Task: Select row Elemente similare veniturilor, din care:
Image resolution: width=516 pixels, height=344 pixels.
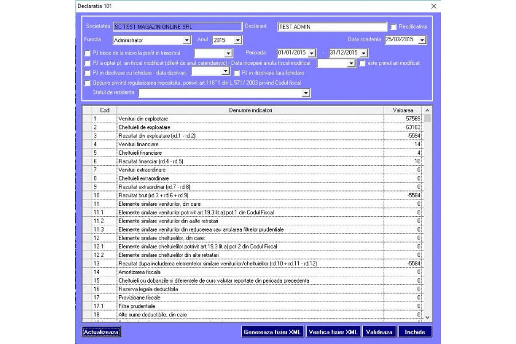Action: click(x=252, y=204)
